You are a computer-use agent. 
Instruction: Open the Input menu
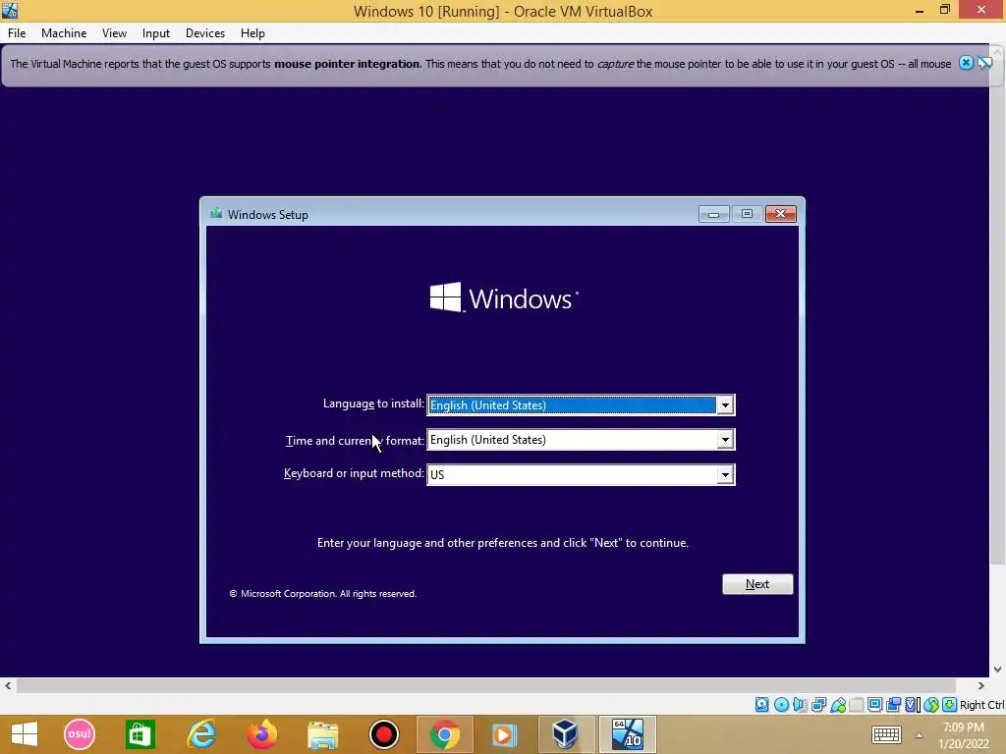coord(156,33)
